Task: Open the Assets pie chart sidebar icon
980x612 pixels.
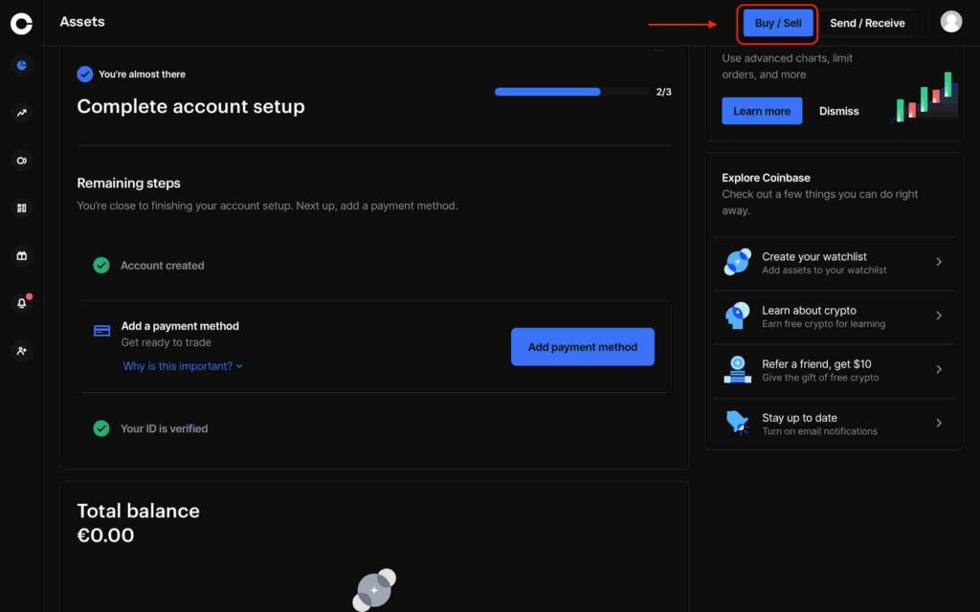Action: click(x=22, y=65)
